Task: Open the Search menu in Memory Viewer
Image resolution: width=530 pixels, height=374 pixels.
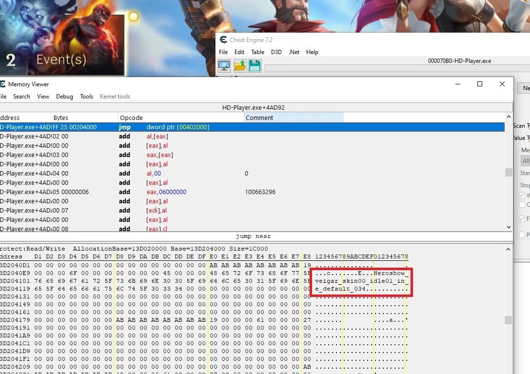Action: [x=21, y=97]
